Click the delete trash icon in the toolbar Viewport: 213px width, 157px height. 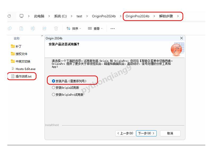(x=56, y=28)
